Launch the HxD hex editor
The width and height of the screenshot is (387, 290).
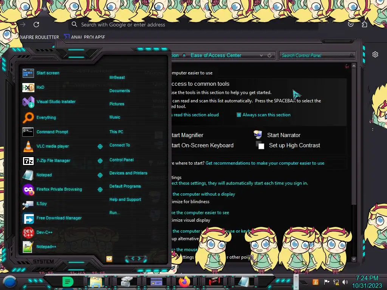pos(33,87)
